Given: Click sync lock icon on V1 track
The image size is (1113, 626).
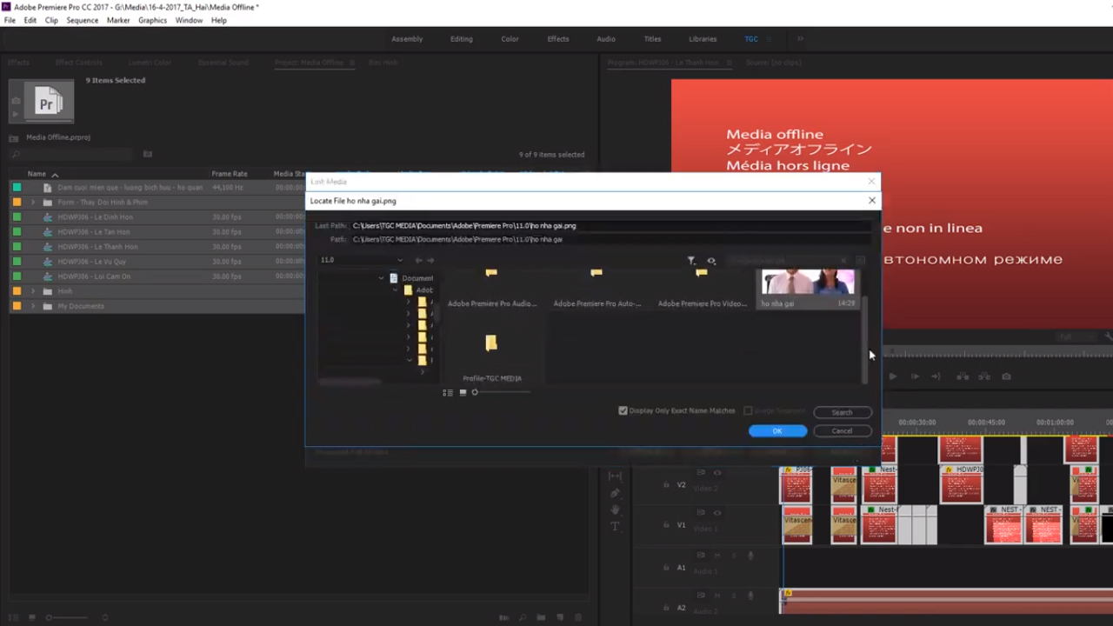Looking at the screenshot, I should click(x=701, y=513).
